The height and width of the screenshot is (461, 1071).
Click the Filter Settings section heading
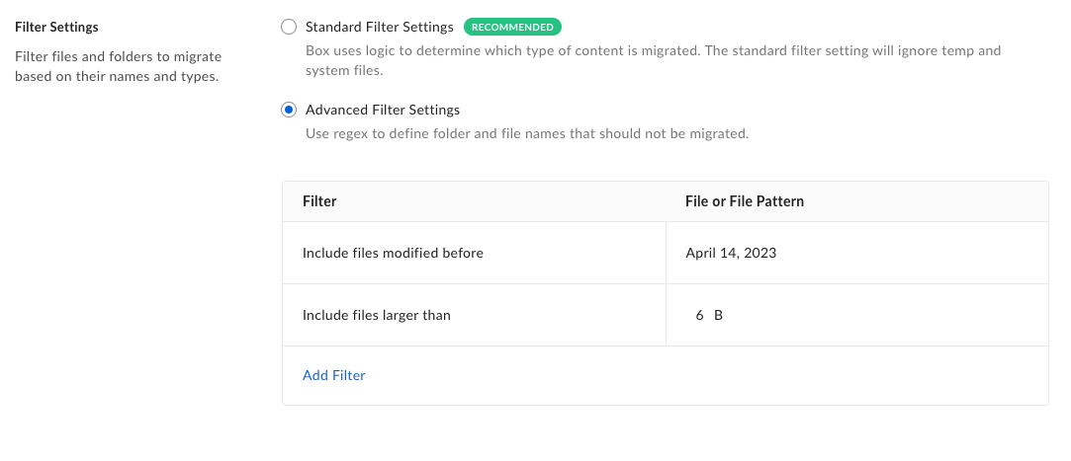(56, 27)
